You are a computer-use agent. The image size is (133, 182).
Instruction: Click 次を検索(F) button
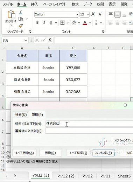coord(104,153)
